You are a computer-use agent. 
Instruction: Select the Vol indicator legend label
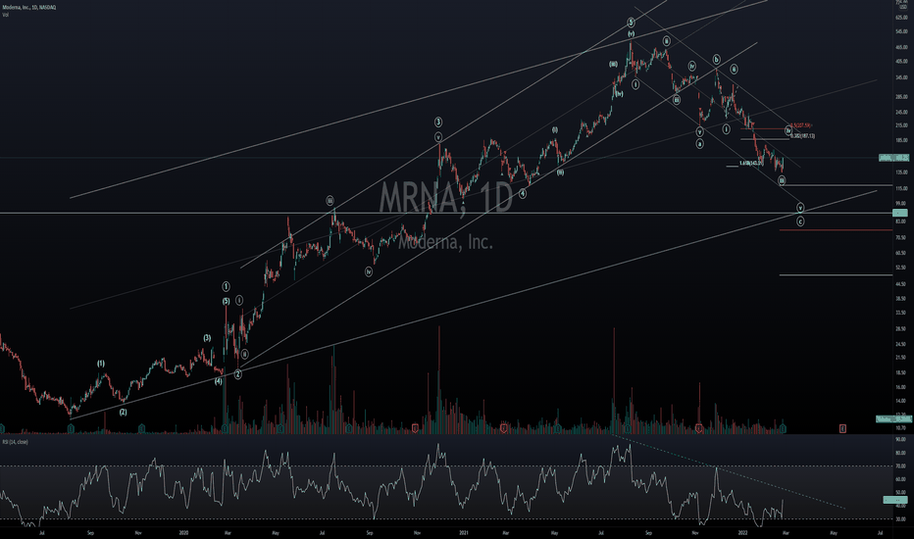[x=5, y=15]
